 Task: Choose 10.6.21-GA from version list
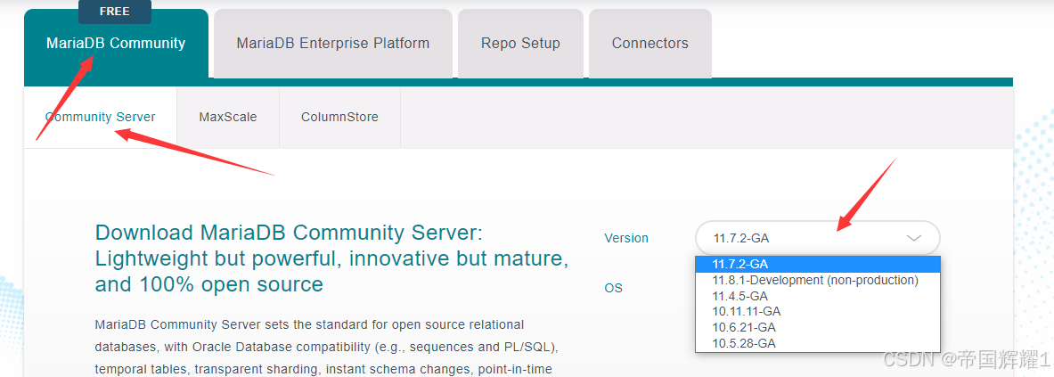[817, 327]
